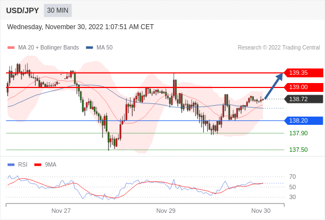This screenshot has height=220, width=325.
Task: Click the 'Nov 27' date axis label
Action: click(x=61, y=211)
